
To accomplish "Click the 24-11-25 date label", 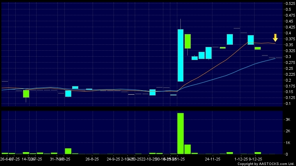I will tap(212, 159).
